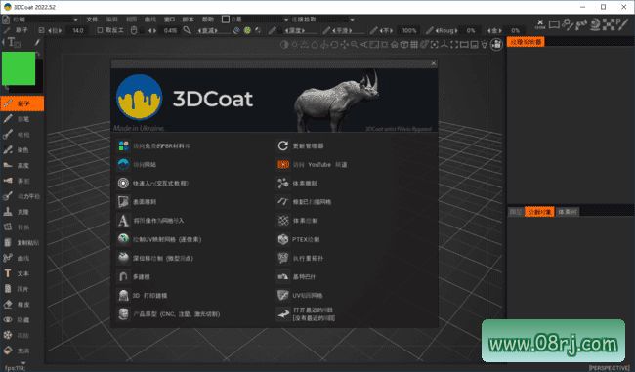Select the Airbrush tool below the Pencil
635x372 pixels.
coord(21,135)
